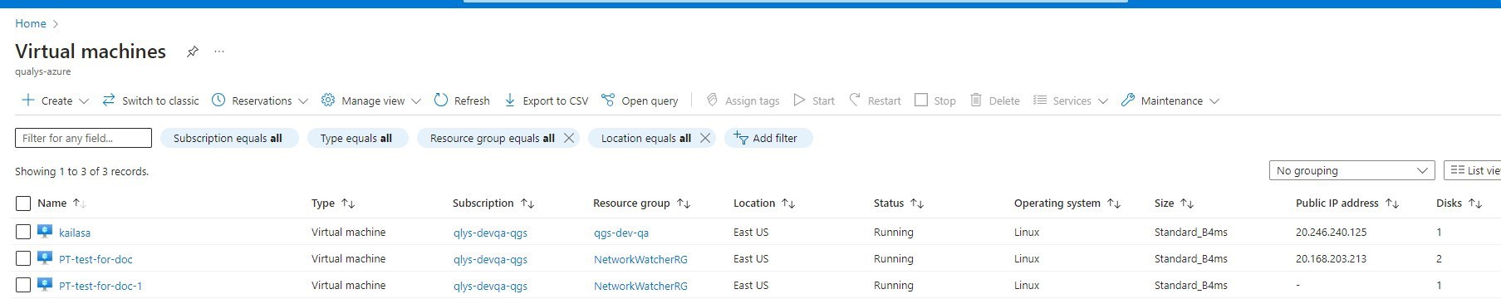Open the qgs-dev-qa resource group link
Image resolution: width=1501 pixels, height=299 pixels.
pos(621,233)
